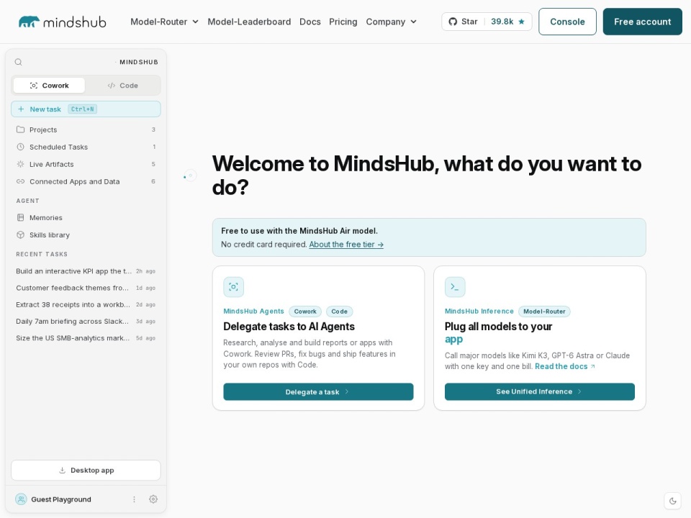Image resolution: width=691 pixels, height=518 pixels.
Task: Expand the Company dropdown menu
Action: coord(392,22)
